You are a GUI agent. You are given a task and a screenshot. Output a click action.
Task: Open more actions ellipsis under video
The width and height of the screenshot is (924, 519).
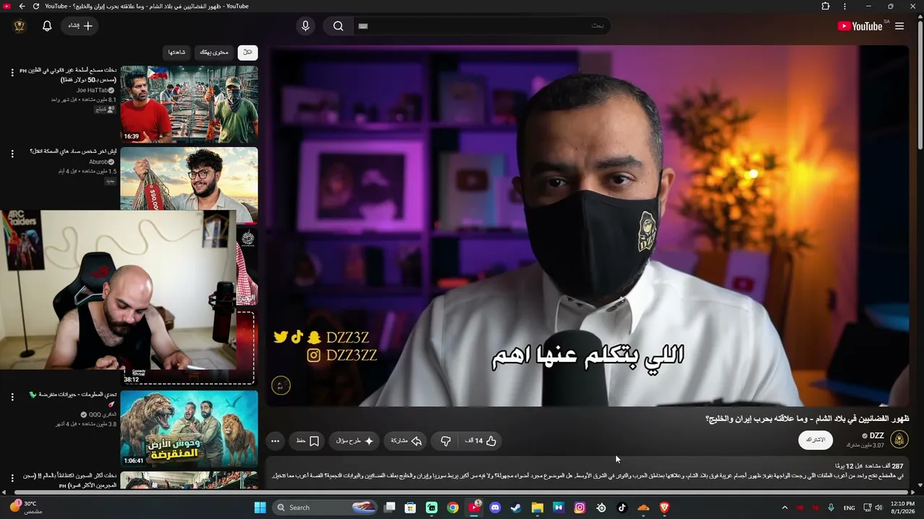pyautogui.click(x=275, y=440)
